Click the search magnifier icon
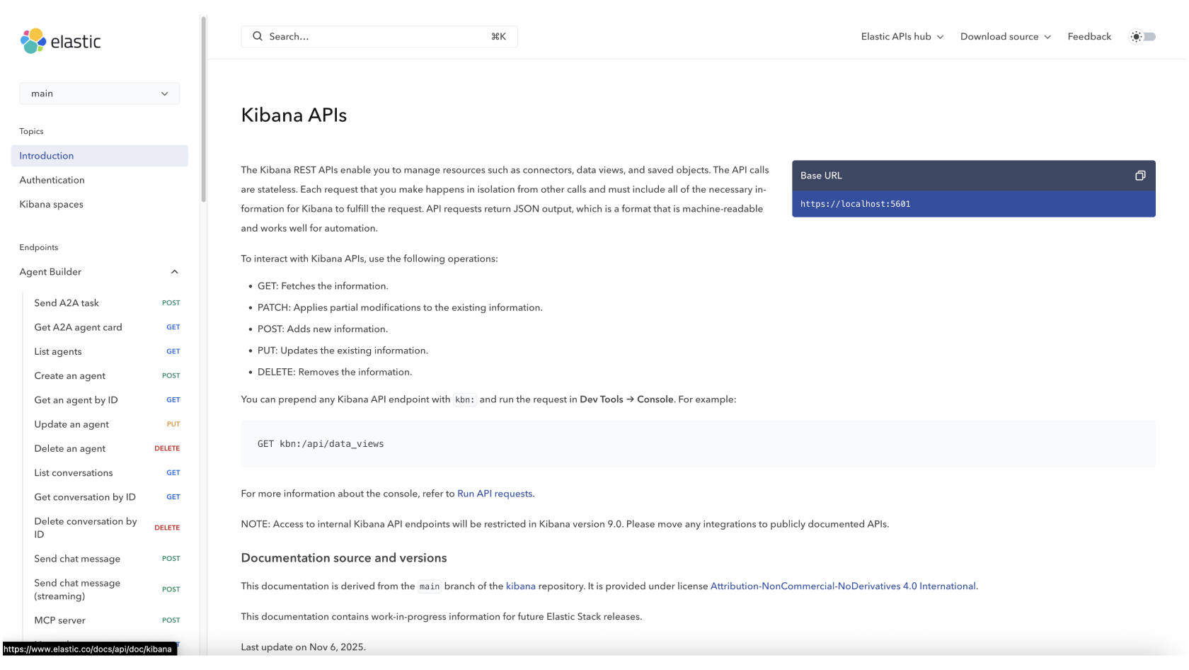This screenshot has width=1189, height=670. tap(258, 36)
